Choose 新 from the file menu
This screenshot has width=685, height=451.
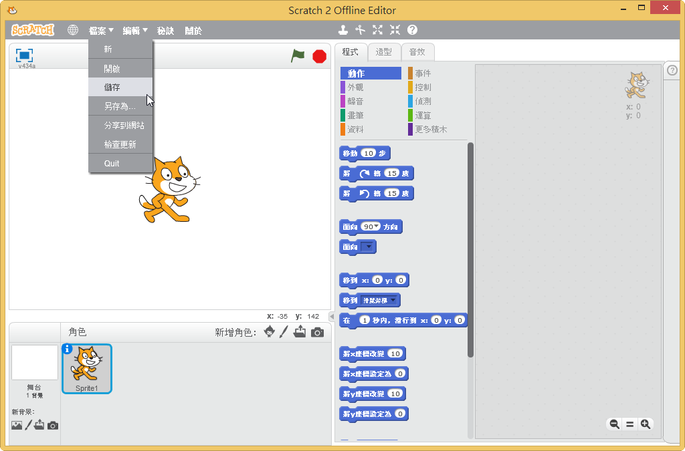pyautogui.click(x=120, y=49)
